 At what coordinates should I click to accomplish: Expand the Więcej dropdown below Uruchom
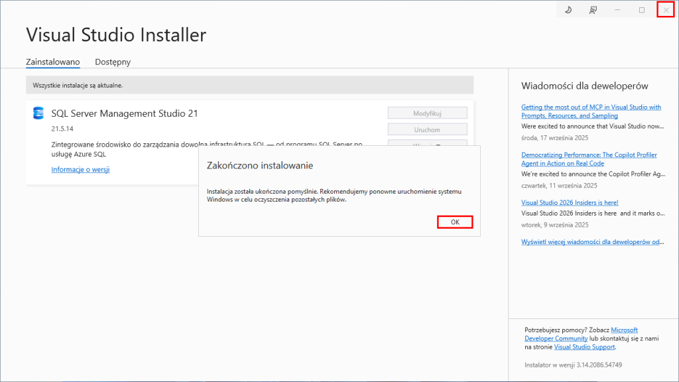tap(427, 143)
